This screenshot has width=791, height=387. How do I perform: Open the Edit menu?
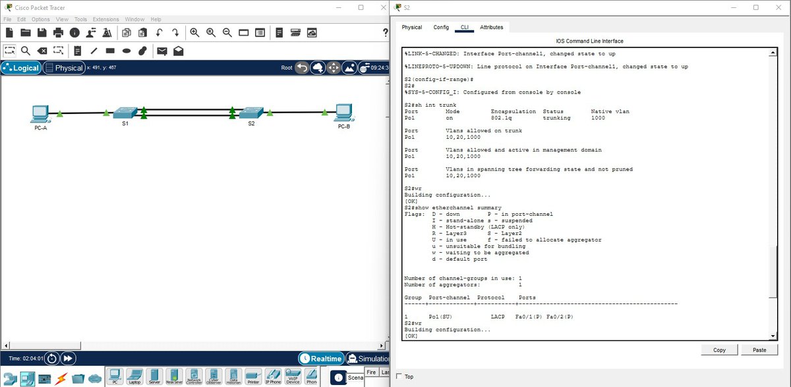click(x=22, y=19)
